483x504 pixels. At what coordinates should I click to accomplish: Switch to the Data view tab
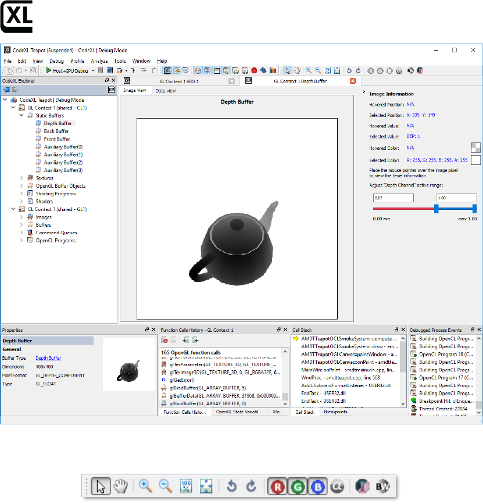166,91
